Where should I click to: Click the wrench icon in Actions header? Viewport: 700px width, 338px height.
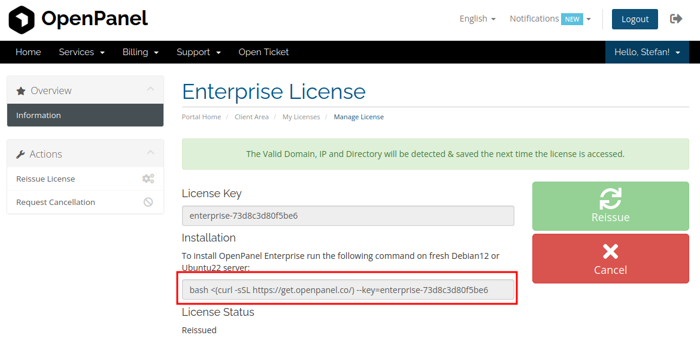tap(20, 155)
